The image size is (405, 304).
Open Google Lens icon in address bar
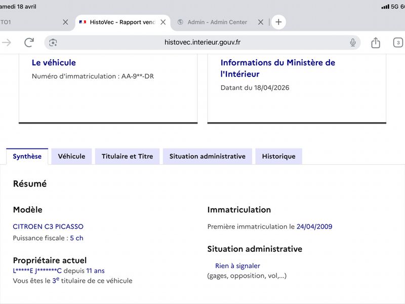(x=53, y=43)
